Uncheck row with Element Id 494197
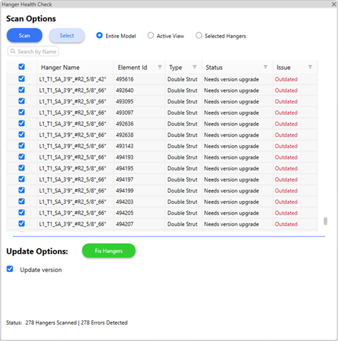The height and width of the screenshot is (341, 338). [21, 179]
